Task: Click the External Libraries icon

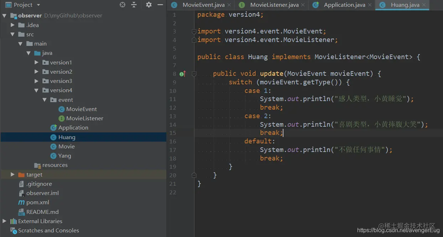Action: (x=14, y=221)
